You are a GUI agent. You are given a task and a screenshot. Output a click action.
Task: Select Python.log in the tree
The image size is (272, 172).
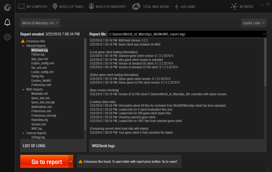click(38, 55)
